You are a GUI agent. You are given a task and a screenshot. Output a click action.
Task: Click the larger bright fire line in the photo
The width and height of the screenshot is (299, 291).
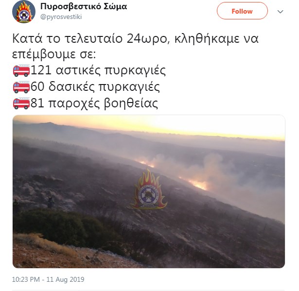tap(195, 183)
